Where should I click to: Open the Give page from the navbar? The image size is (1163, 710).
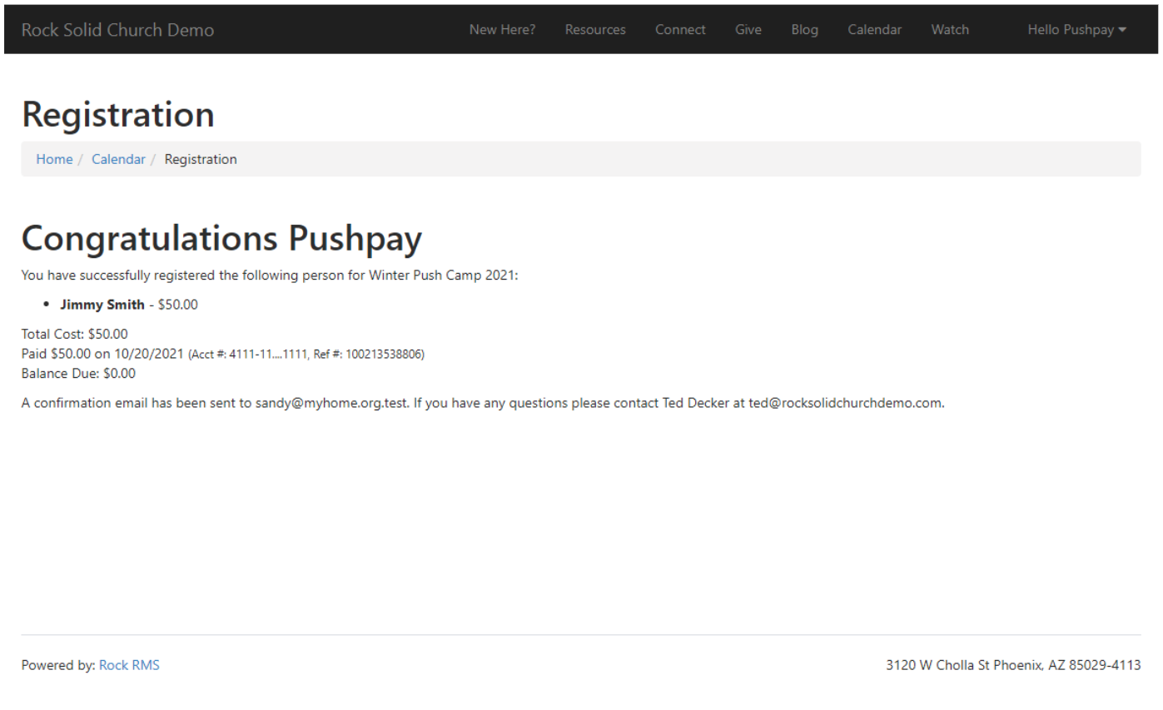[x=748, y=30]
